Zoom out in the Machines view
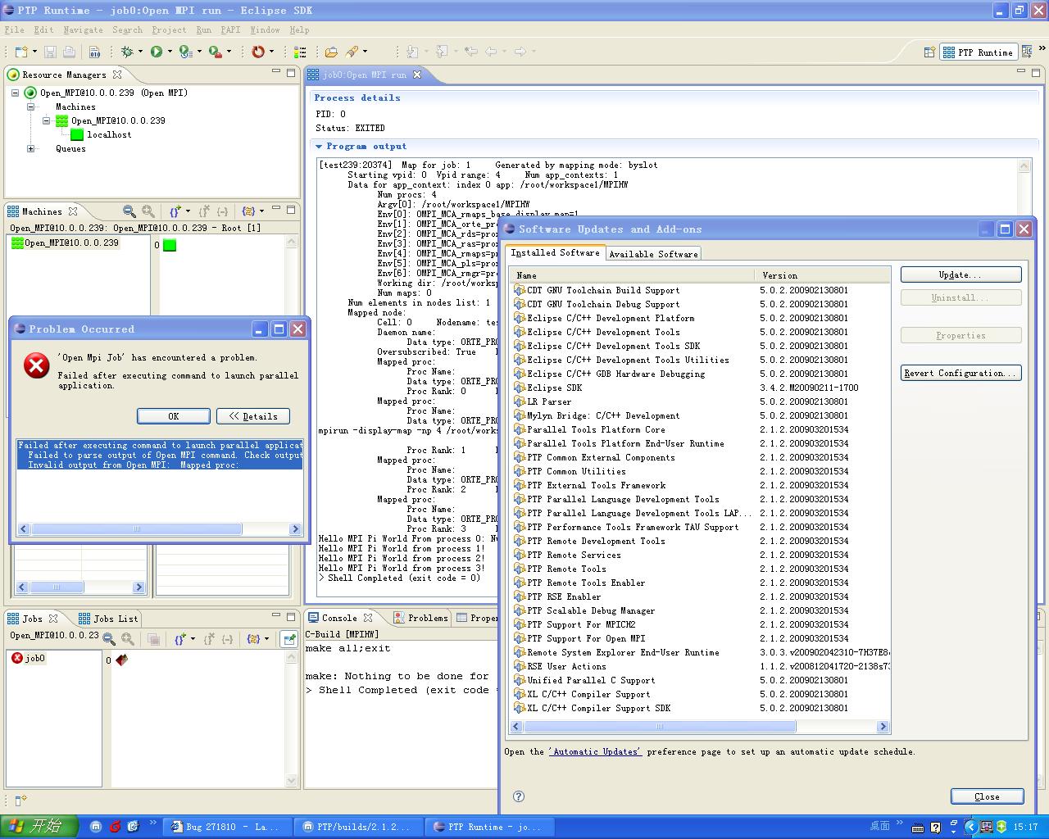The height and width of the screenshot is (839, 1049). 129,211
